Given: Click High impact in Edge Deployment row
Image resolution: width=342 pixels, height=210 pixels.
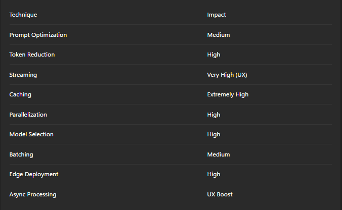Looking at the screenshot, I should tap(213, 174).
